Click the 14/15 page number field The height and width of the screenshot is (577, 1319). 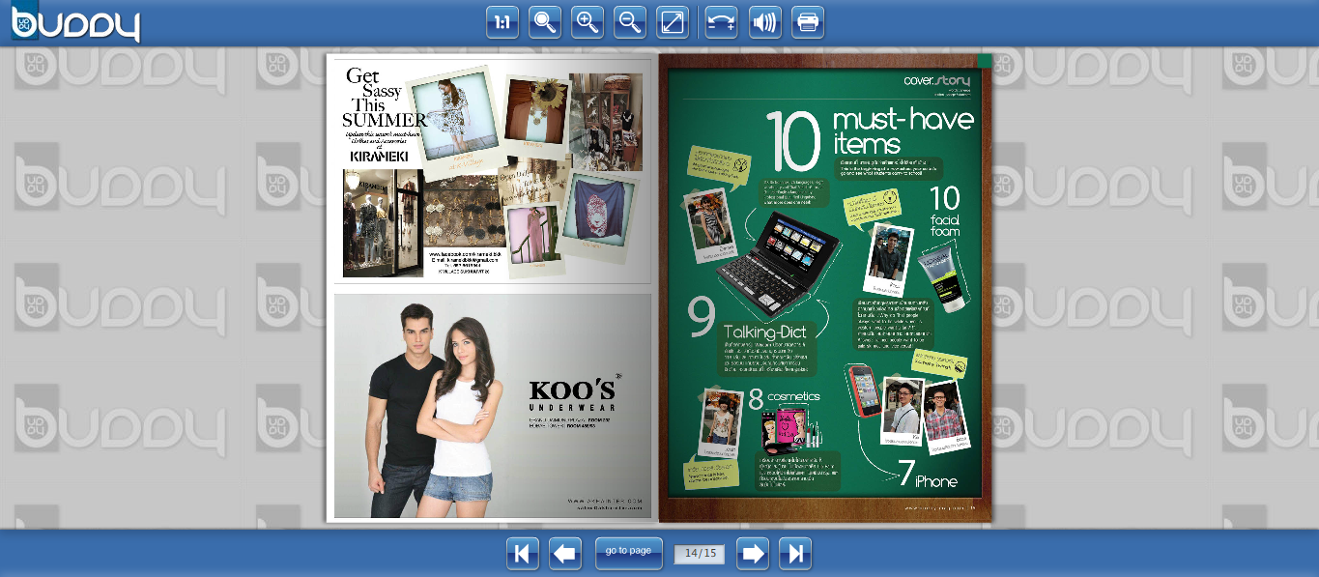pos(700,554)
